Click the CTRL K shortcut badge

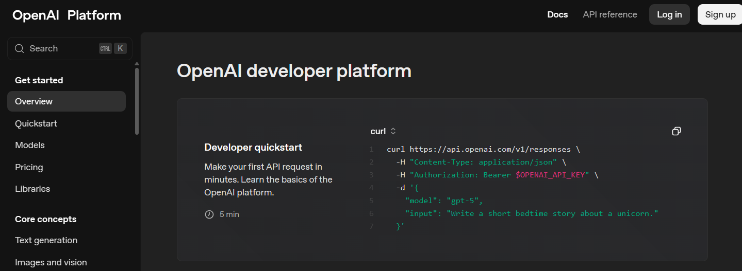pyautogui.click(x=113, y=48)
